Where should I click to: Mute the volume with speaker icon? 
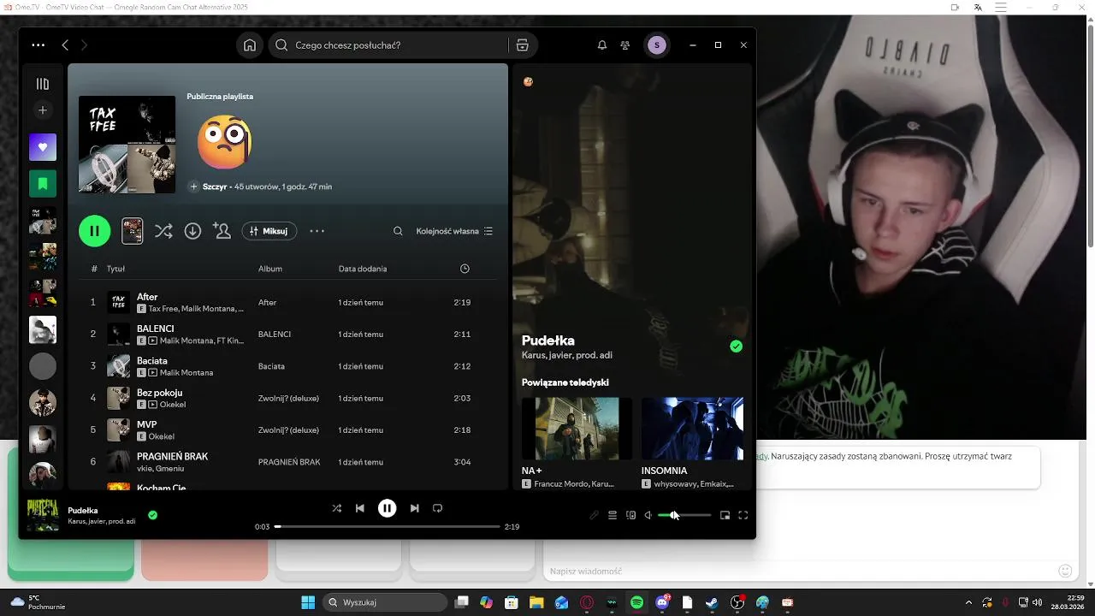coord(648,515)
